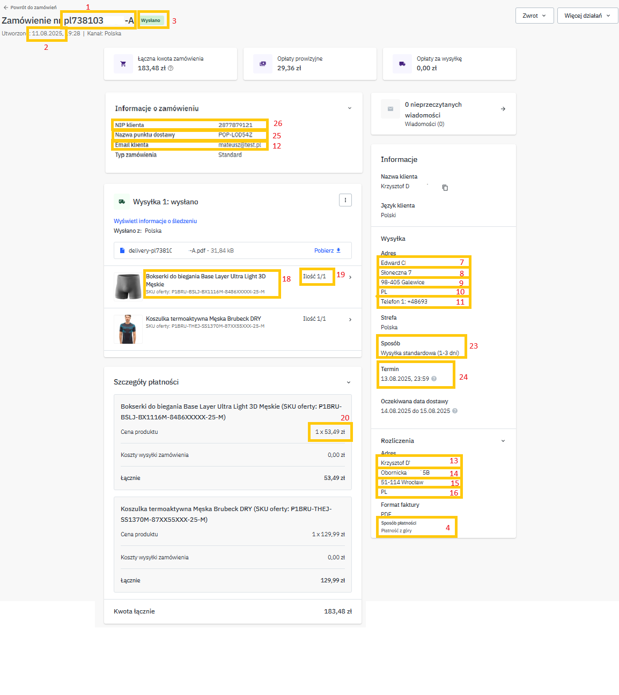Collapse the Rozliczenia section

[503, 441]
